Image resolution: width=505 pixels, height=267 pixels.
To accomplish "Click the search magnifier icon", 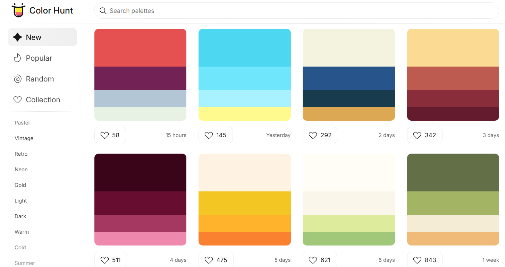I will [x=103, y=11].
